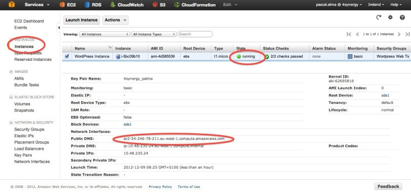The height and width of the screenshot is (192, 411).
Task: Go to last page of instances
Action: pos(407,34)
